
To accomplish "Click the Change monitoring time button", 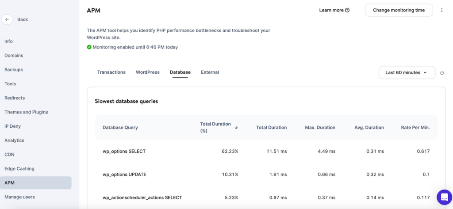I will [399, 10].
